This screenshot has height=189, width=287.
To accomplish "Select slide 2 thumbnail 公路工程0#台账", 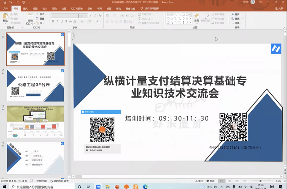I will [35, 85].
